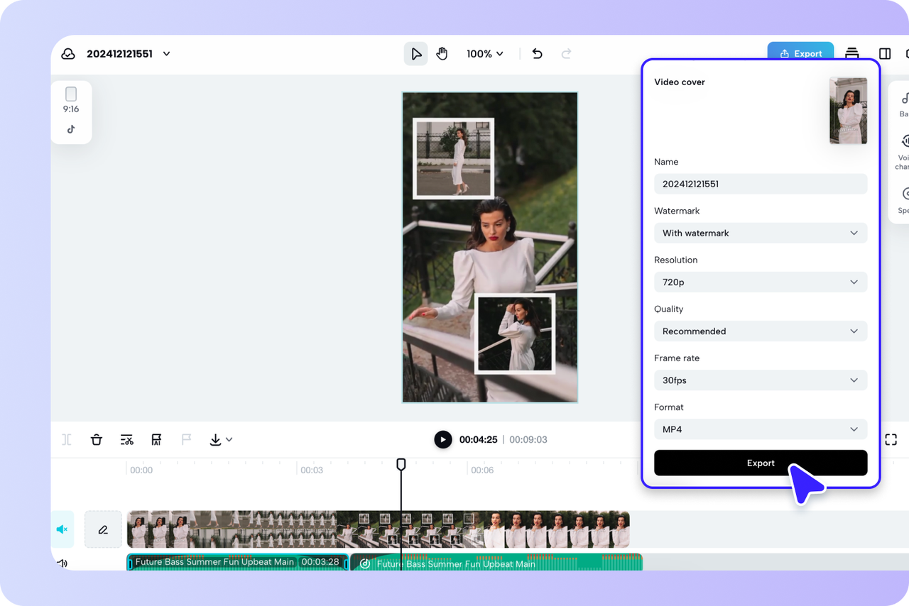The height and width of the screenshot is (606, 909).
Task: Activate the hand pan tool
Action: (442, 54)
